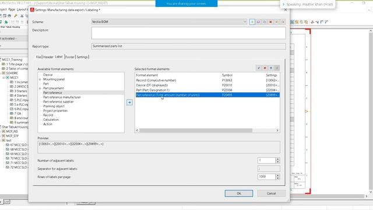This screenshot has width=373, height=210.
Task: Click the wrench icon in main toolbar
Action: [16, 16]
